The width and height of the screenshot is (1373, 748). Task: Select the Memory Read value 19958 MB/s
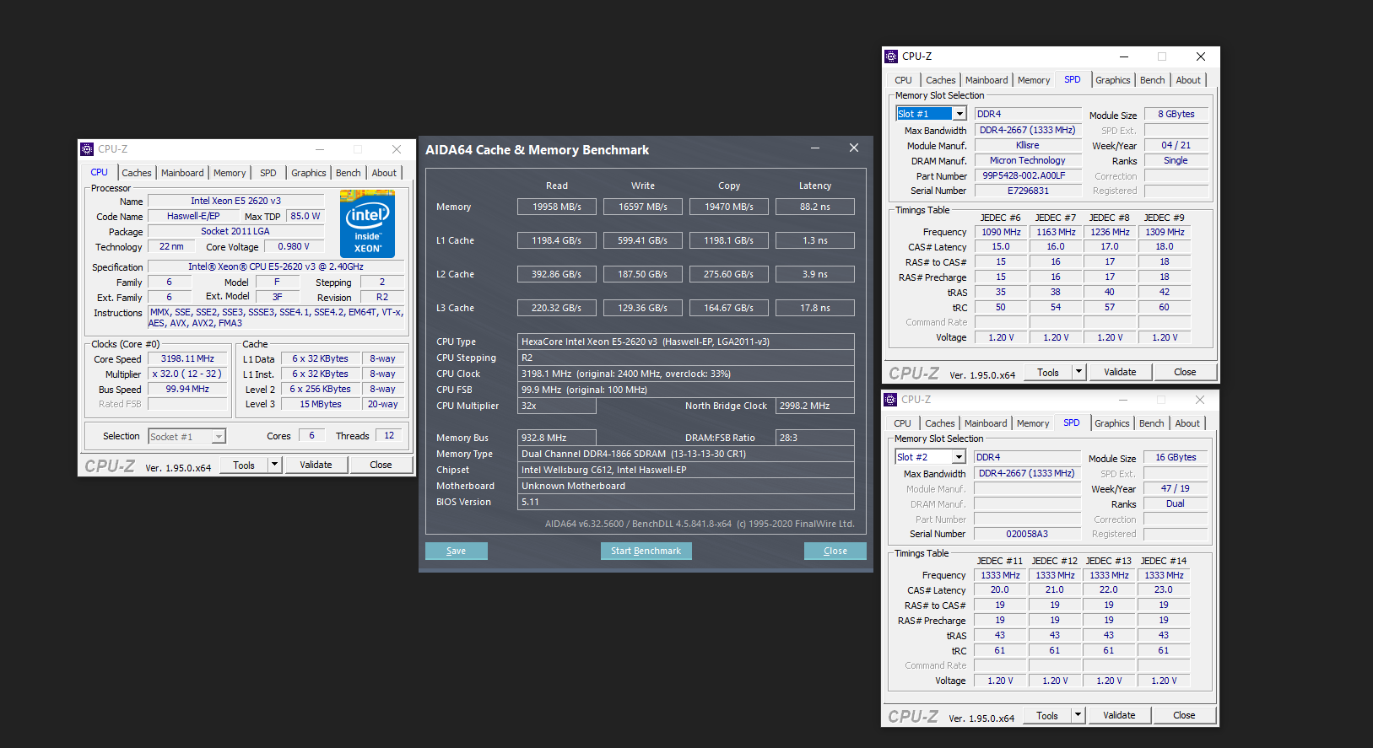(x=557, y=207)
